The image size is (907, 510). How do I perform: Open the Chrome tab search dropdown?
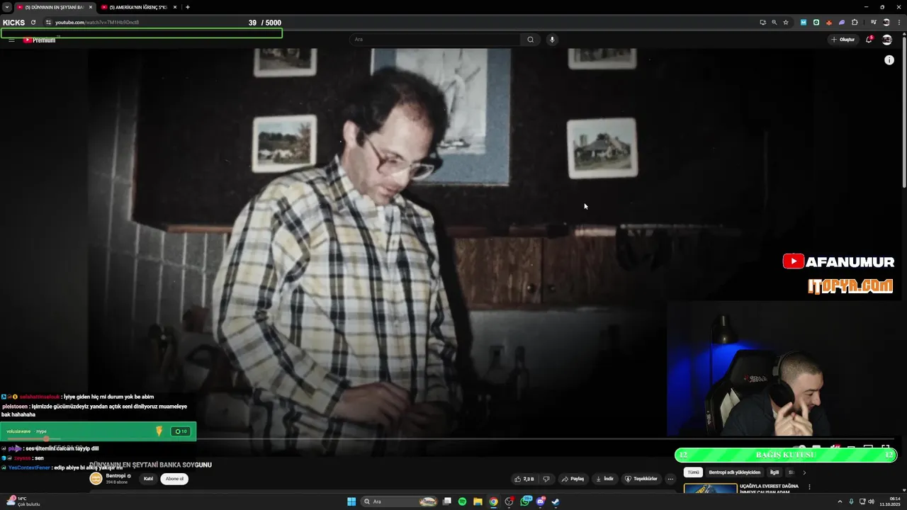7,7
